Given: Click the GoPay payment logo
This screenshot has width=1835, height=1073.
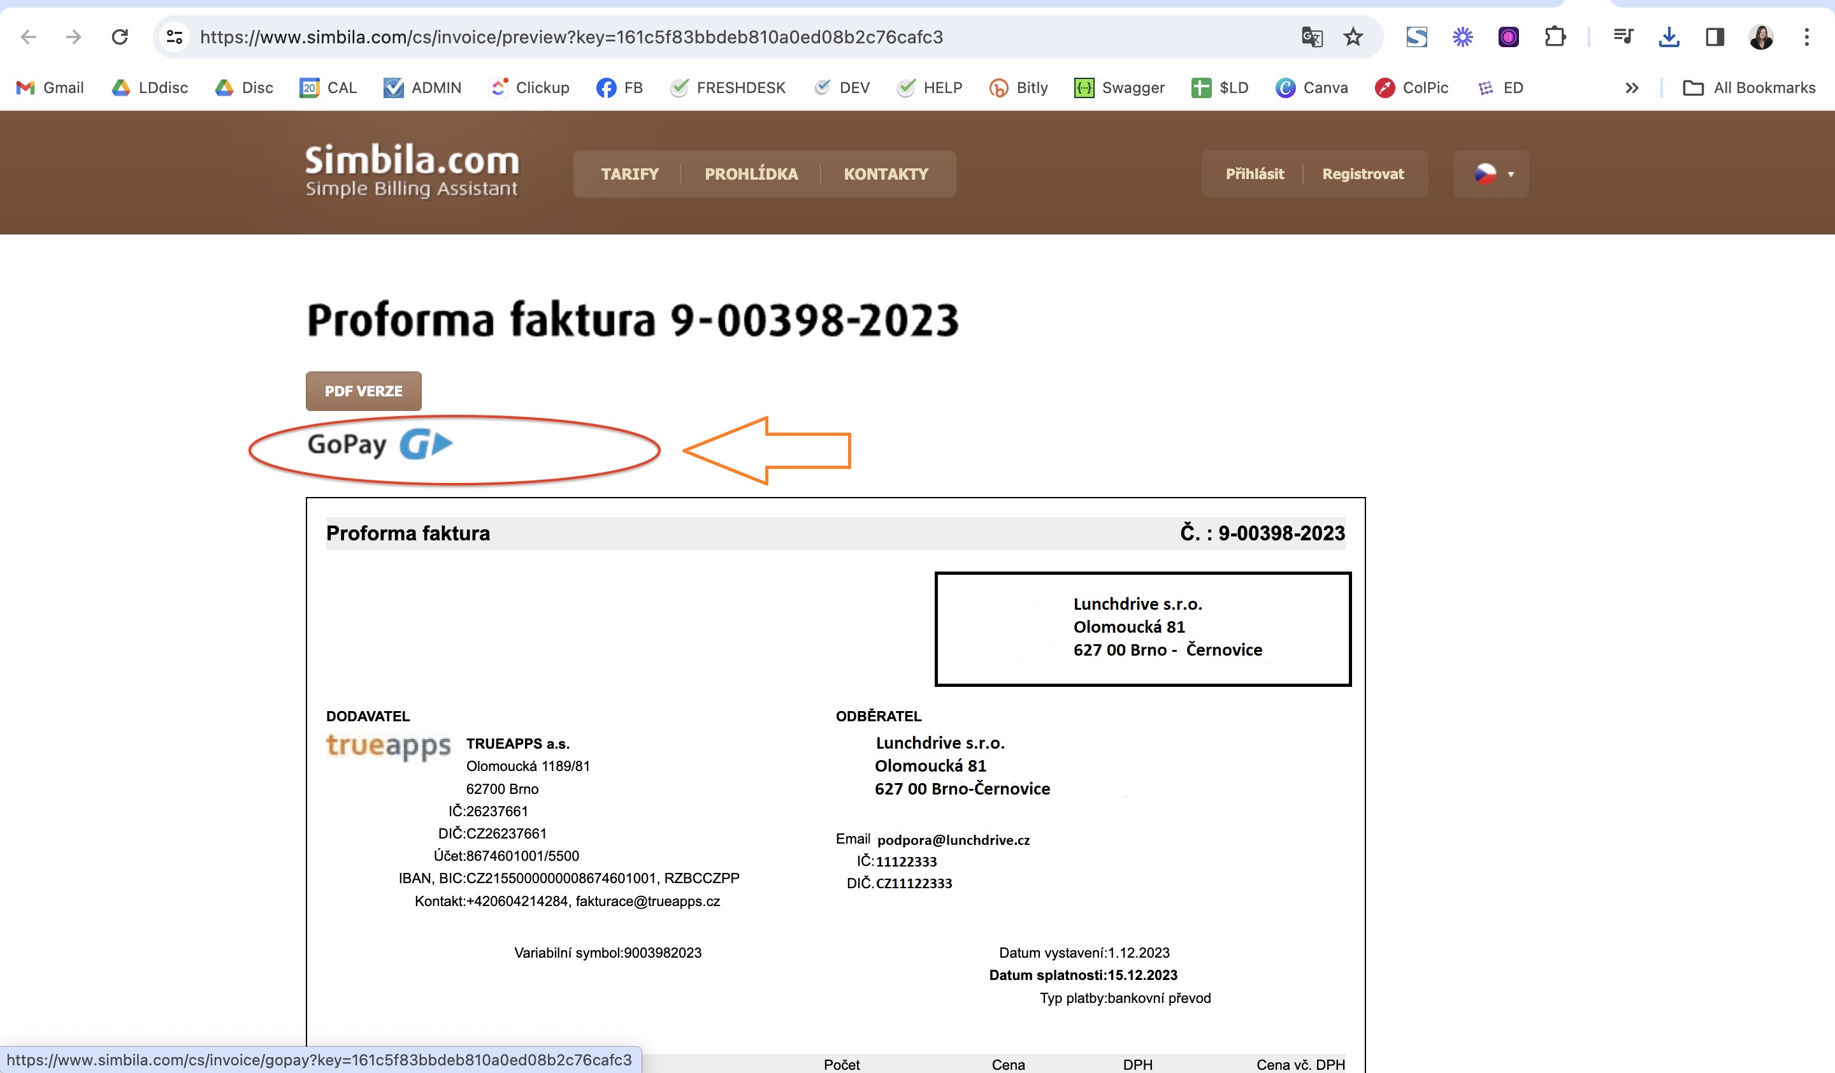Looking at the screenshot, I should coord(380,444).
